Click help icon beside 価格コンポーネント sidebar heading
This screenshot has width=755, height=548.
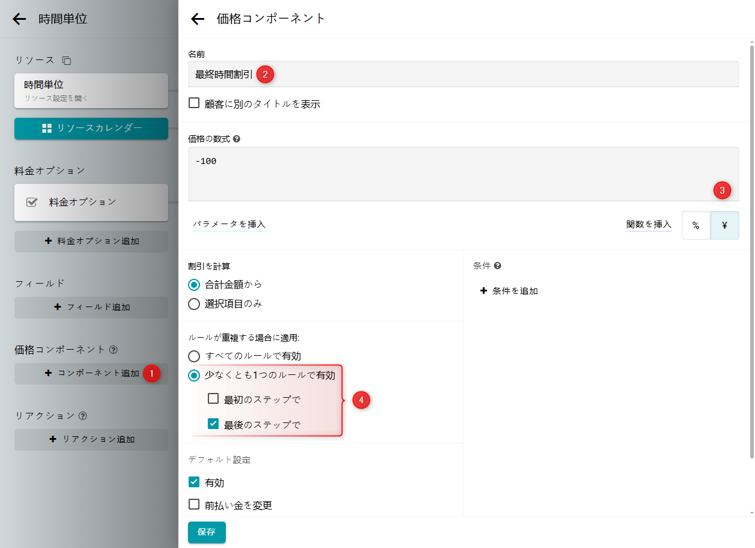(114, 349)
